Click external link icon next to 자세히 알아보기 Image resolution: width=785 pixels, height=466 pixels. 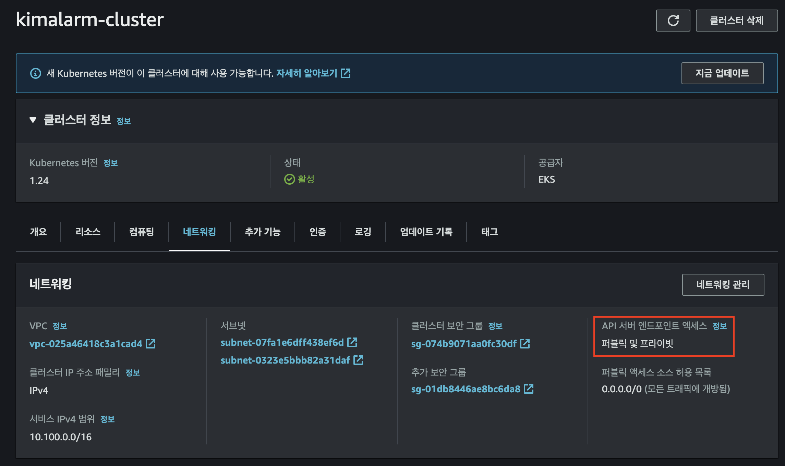[x=346, y=73]
